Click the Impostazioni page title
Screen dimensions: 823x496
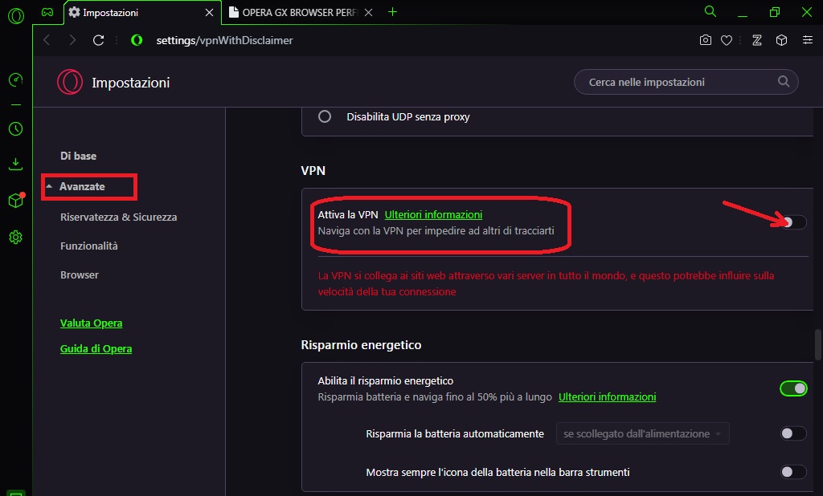[131, 83]
